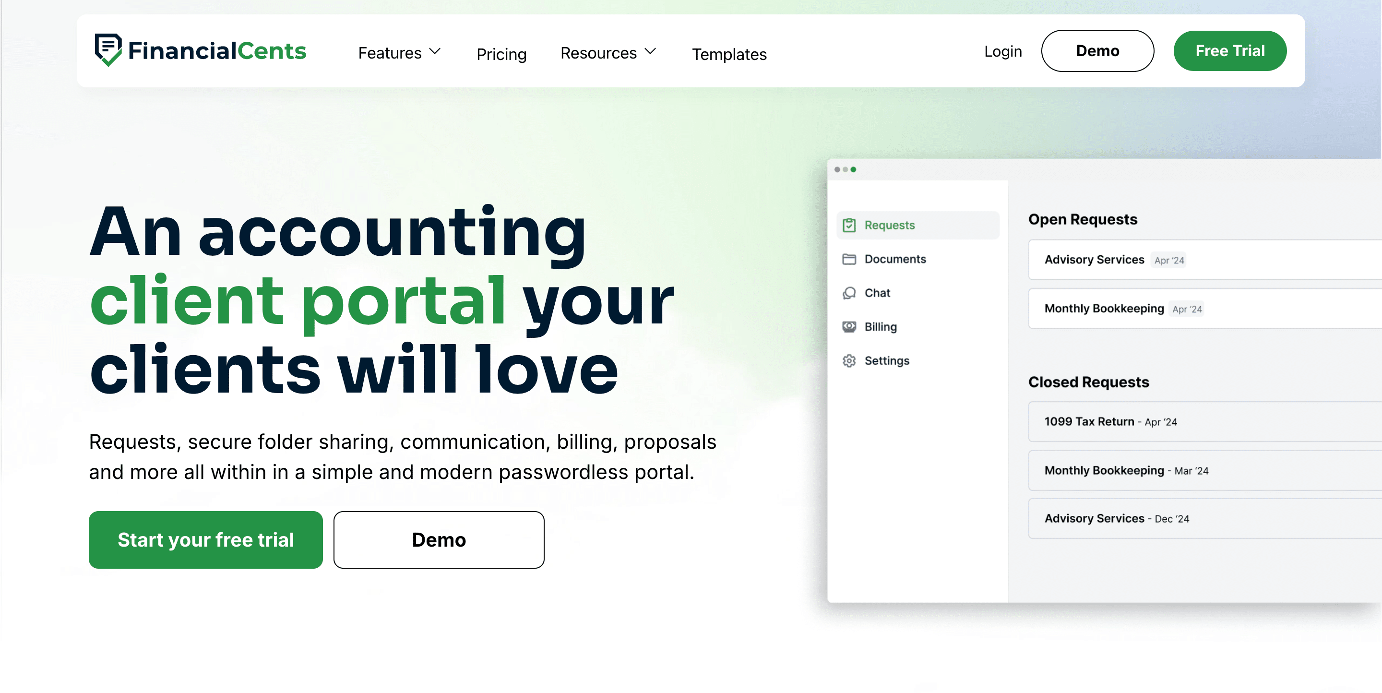The image size is (1382, 693).
Task: Click the Closed Requests heading
Action: pyautogui.click(x=1088, y=382)
